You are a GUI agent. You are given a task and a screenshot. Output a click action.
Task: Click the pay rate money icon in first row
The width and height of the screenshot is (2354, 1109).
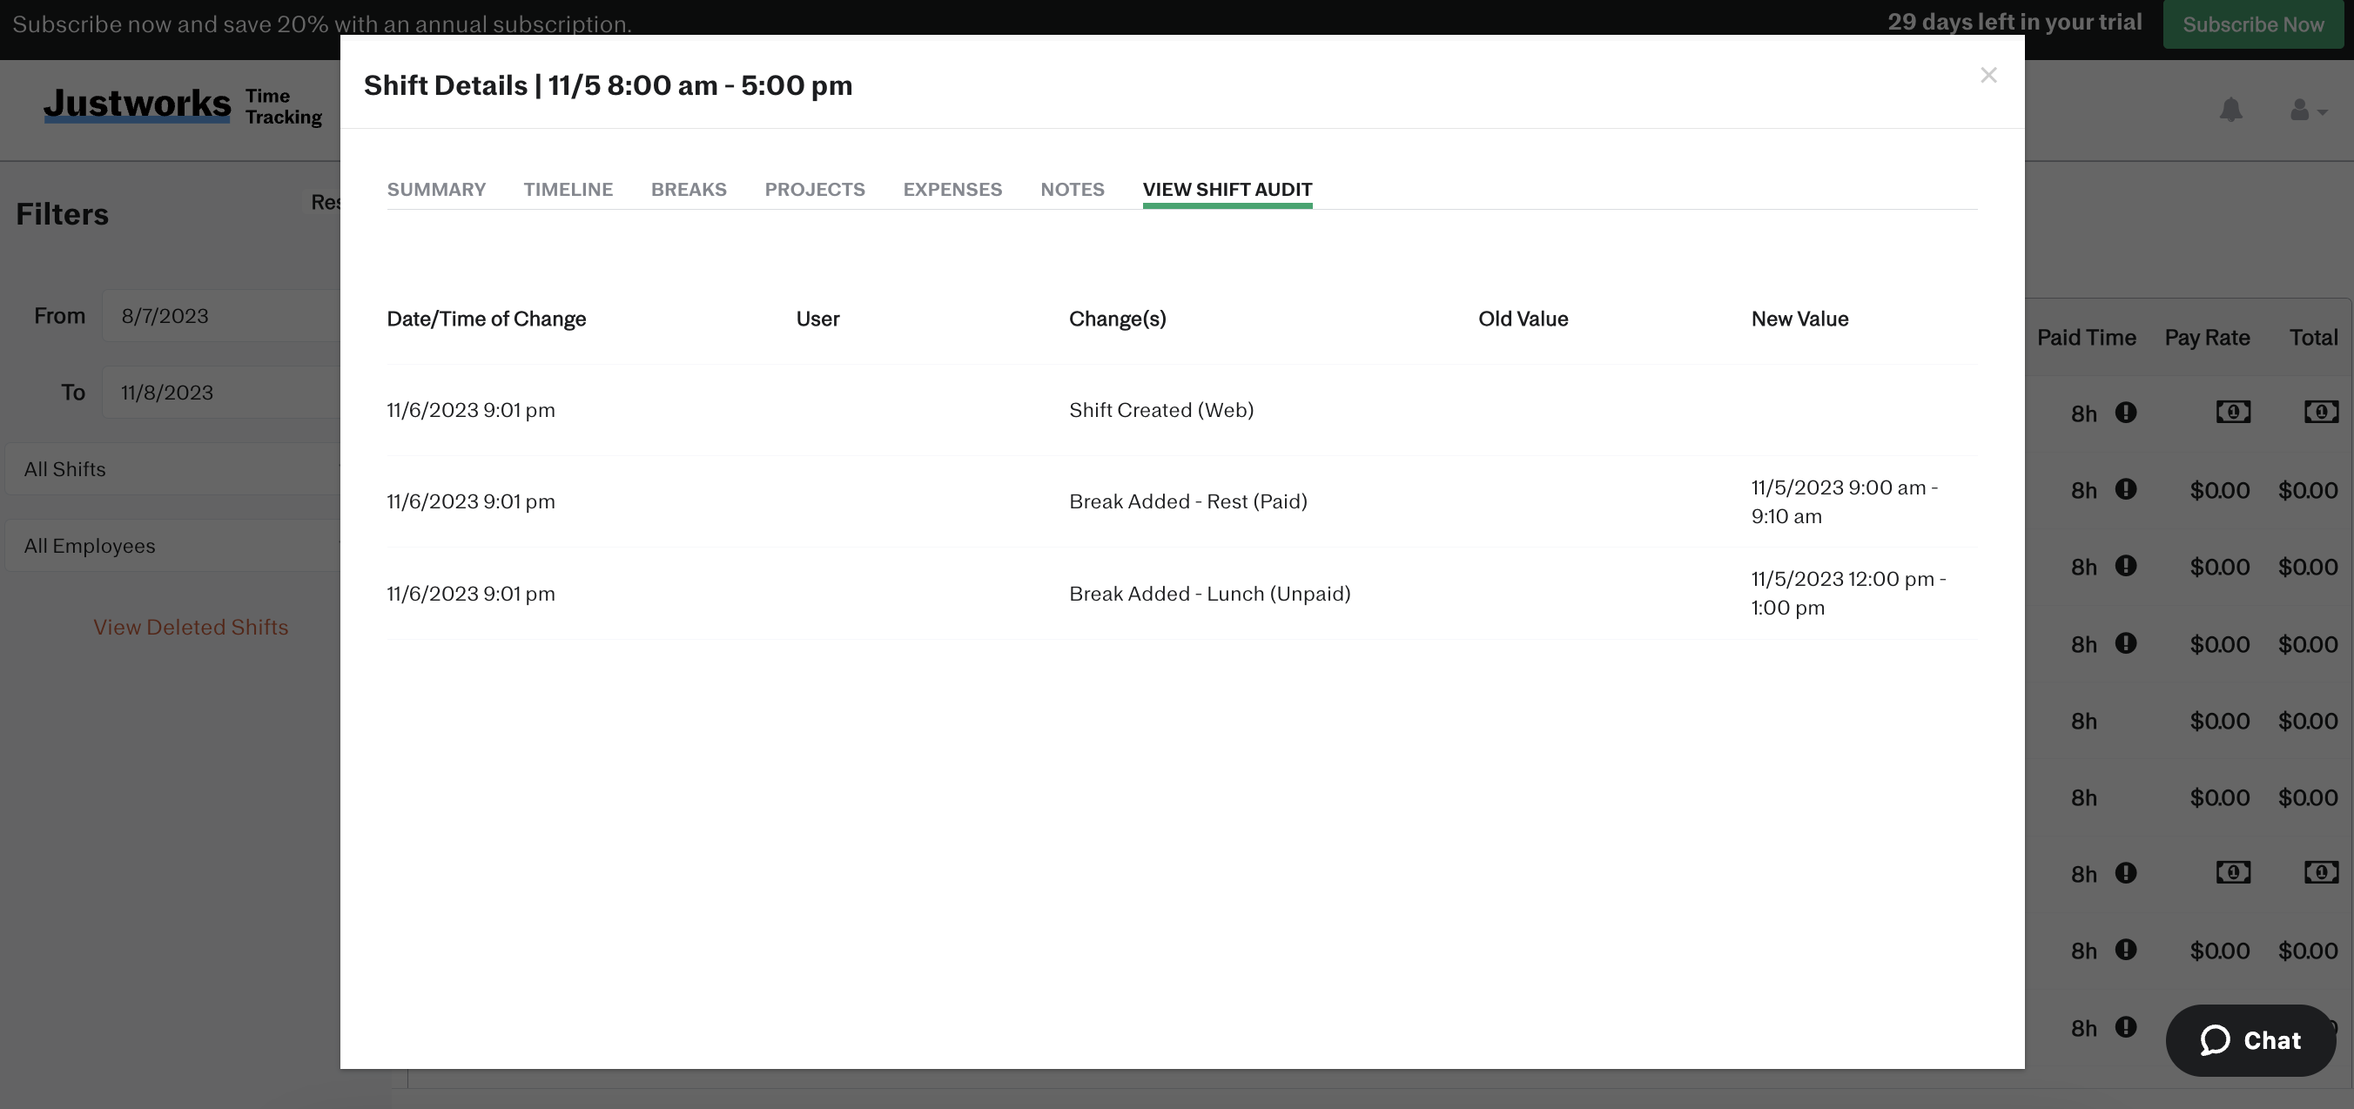pyautogui.click(x=2232, y=412)
